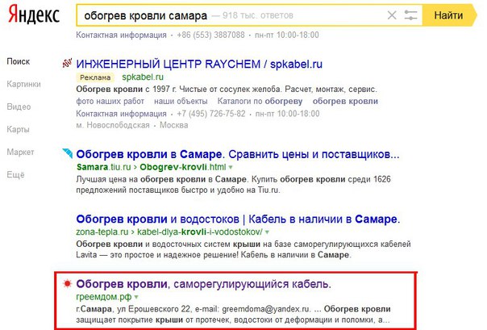This screenshot has height=330, width=487.
Task: Click the Tiu.ru result favicon
Action: coord(68,153)
